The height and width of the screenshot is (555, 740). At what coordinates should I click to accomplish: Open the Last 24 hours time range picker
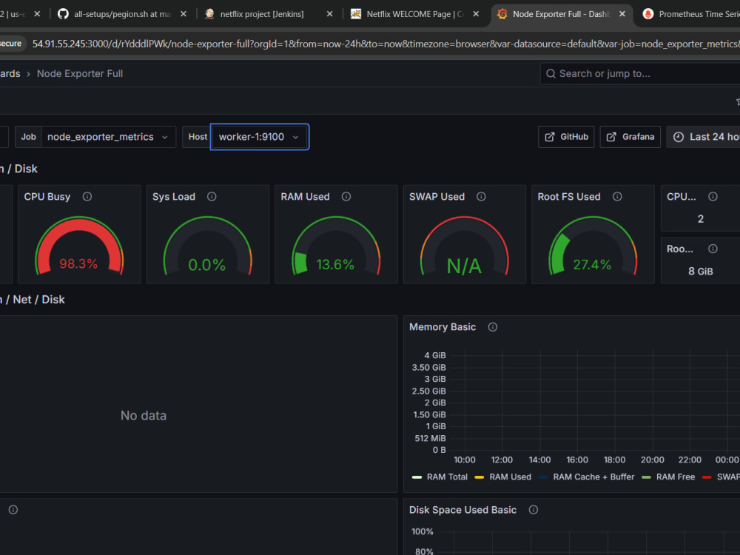click(703, 137)
